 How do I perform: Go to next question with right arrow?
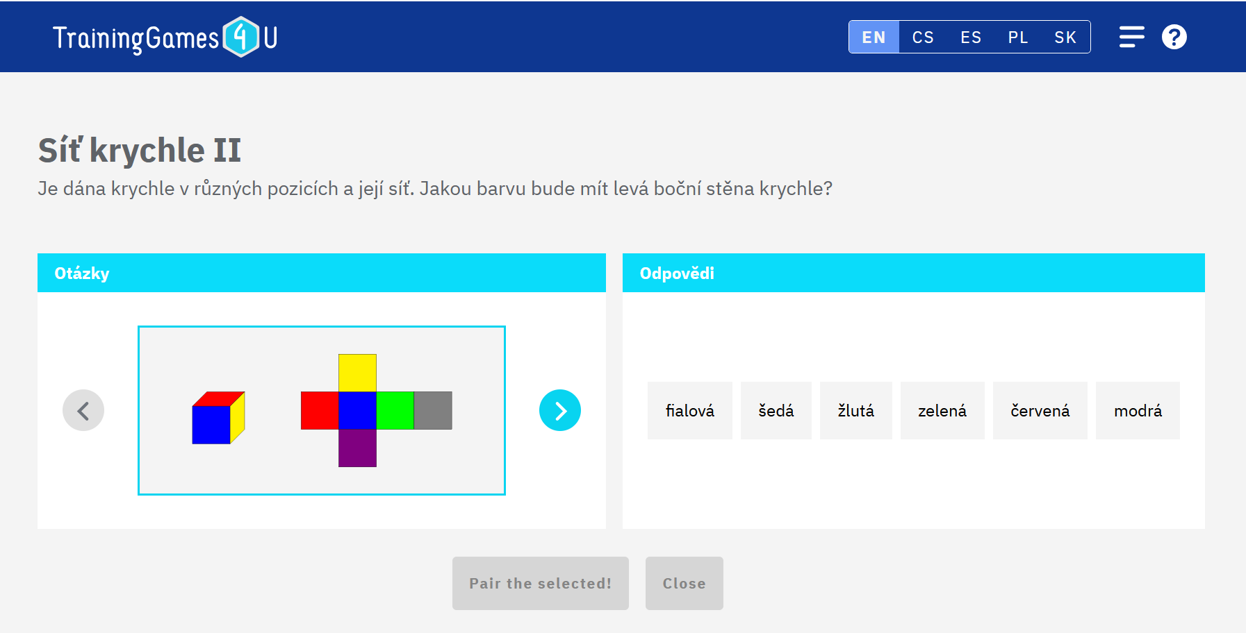point(559,410)
